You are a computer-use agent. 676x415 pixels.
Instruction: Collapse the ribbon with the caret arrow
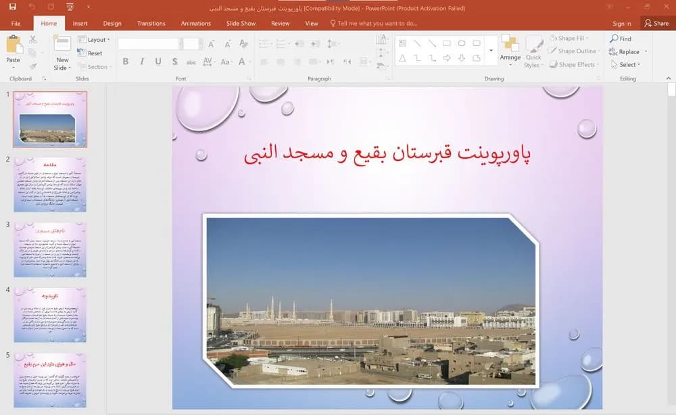[x=669, y=78]
